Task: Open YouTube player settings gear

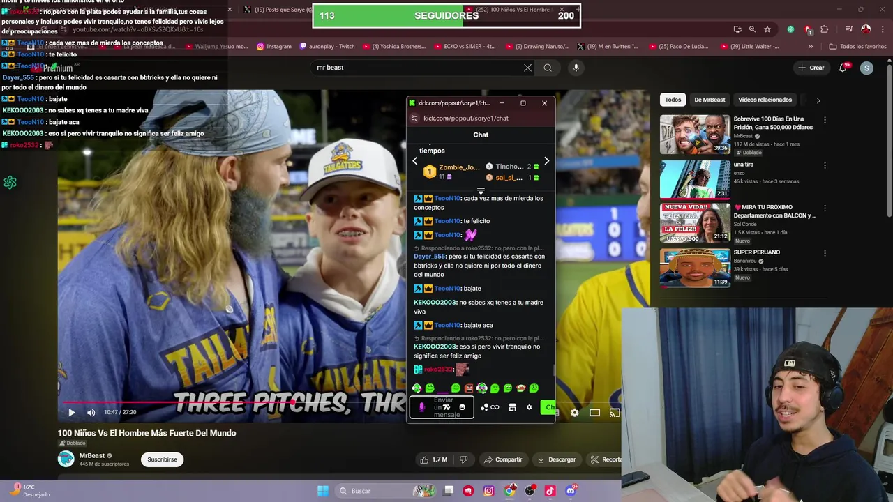Action: point(574,413)
